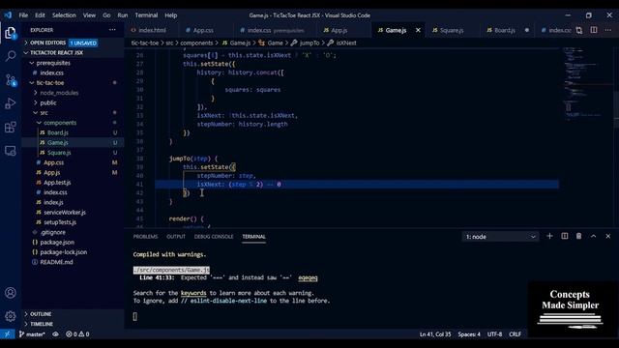Open the File menu

coord(23,15)
